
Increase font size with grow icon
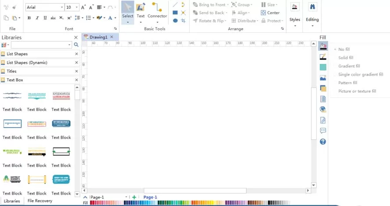[83, 7]
